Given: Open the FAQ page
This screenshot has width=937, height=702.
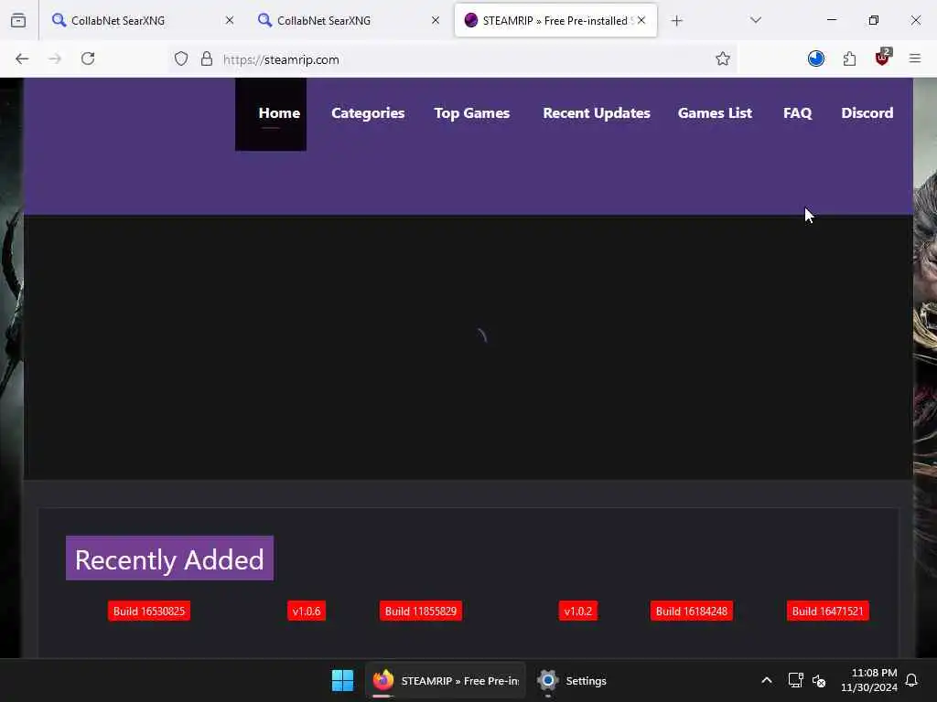Looking at the screenshot, I should [x=797, y=113].
